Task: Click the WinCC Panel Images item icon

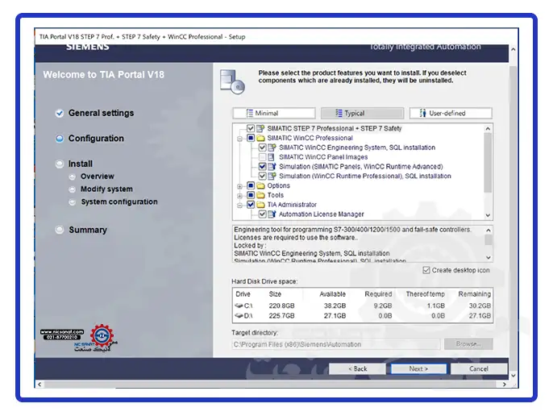Action: (272, 157)
